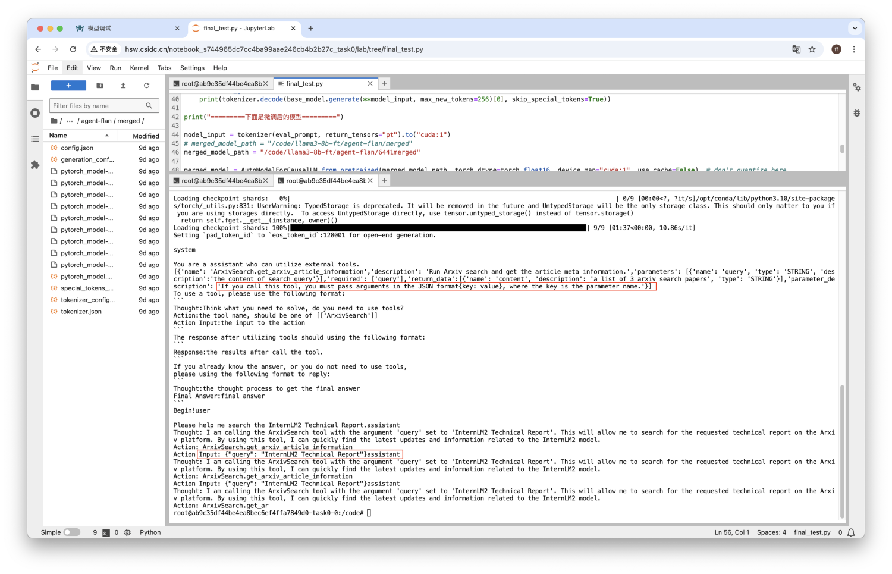The height and width of the screenshot is (574, 892).
Task: Close the final_test.py editor tab
Action: click(x=370, y=84)
